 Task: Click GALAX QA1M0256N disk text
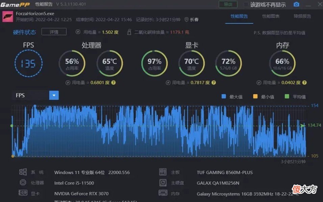click(218, 183)
